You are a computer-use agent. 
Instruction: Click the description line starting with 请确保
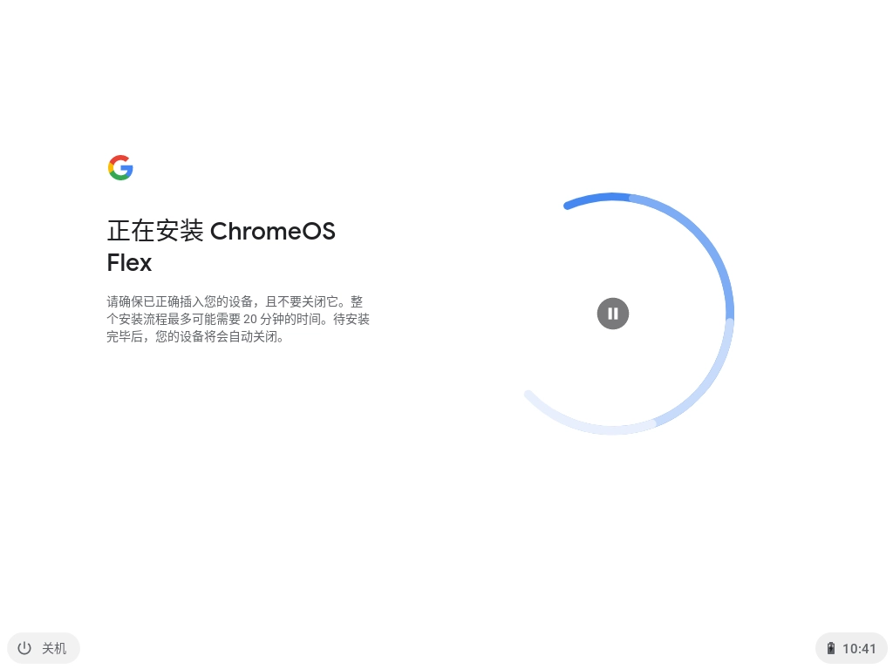point(235,301)
